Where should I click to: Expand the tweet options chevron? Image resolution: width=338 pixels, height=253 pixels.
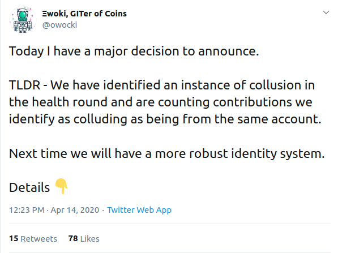coord(326,12)
